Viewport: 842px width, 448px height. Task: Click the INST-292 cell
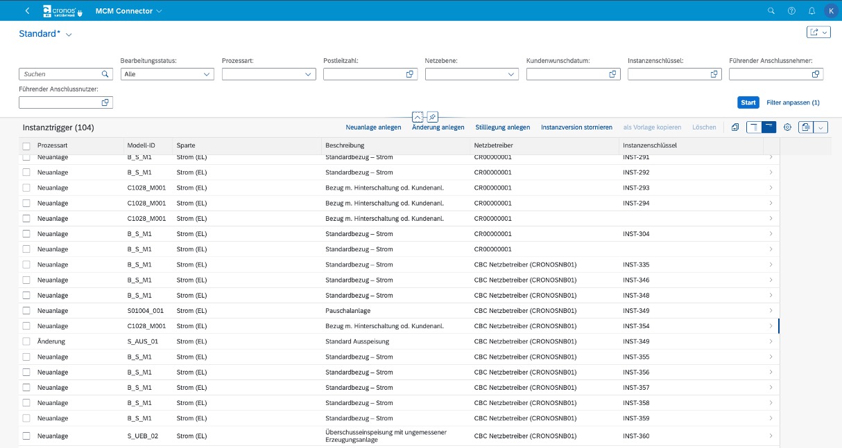click(636, 172)
